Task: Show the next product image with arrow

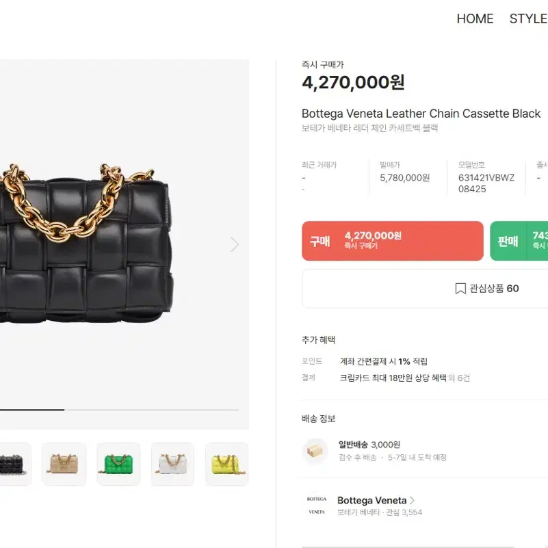Action: click(235, 244)
